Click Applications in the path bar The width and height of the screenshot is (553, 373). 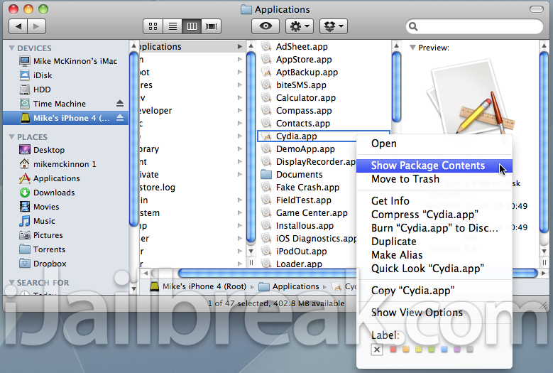tap(289, 286)
